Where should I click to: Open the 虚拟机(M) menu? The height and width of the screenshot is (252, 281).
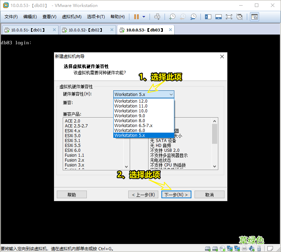[71, 17]
